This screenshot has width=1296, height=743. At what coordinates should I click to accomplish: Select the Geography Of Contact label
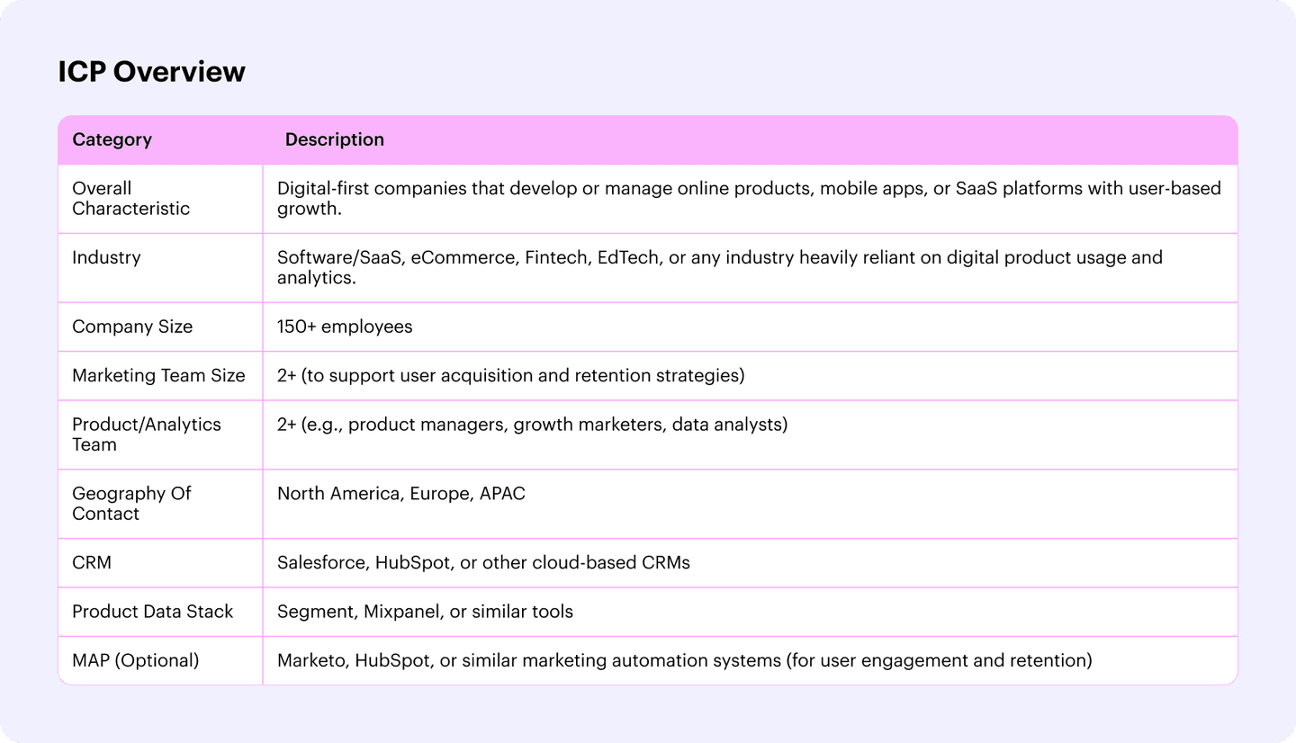click(131, 504)
